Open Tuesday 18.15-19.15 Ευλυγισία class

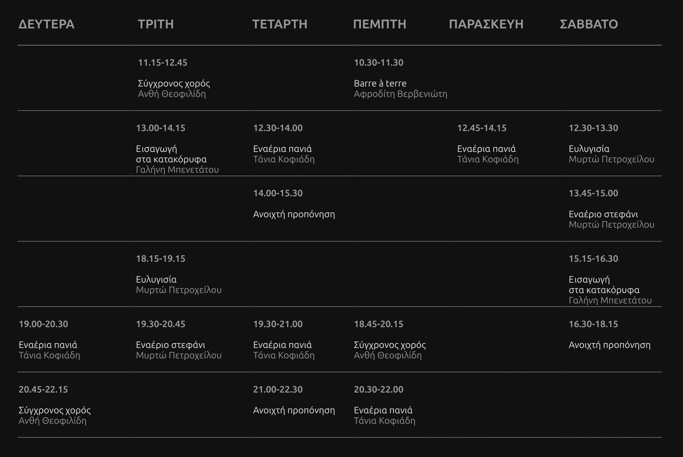156,280
